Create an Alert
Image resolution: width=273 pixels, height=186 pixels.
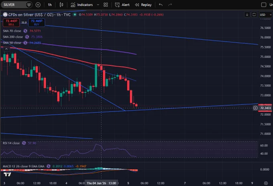122,5
